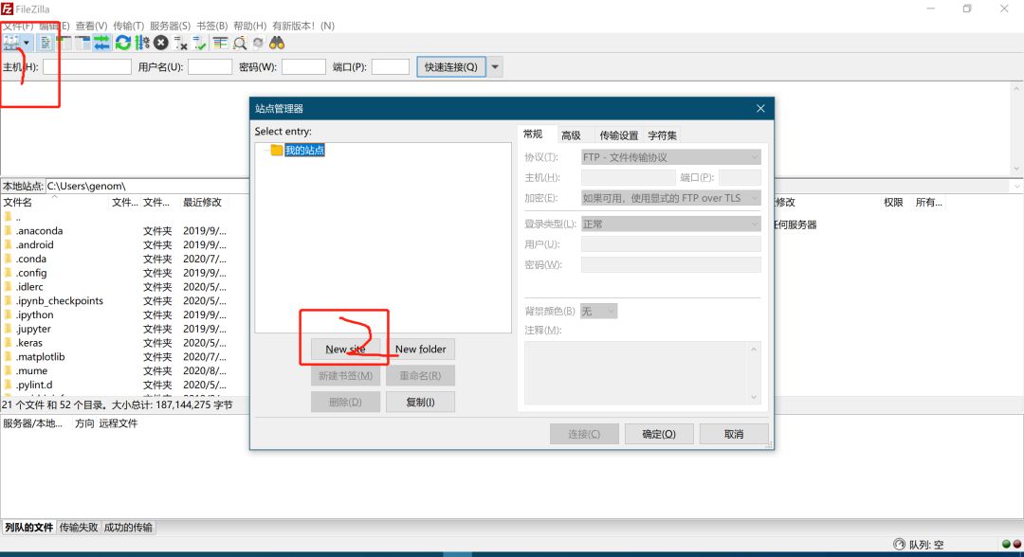Open the 加密 encryption dropdown
Image resolution: width=1024 pixels, height=557 pixels.
(x=670, y=198)
